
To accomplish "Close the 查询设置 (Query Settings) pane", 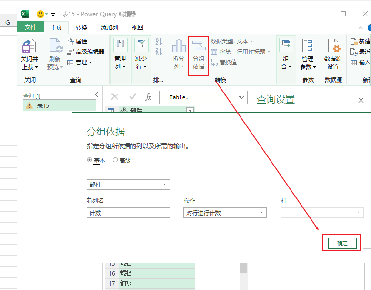I will pyautogui.click(x=361, y=100).
